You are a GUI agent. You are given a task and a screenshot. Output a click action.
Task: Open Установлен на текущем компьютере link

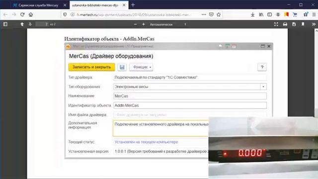tap(146, 142)
